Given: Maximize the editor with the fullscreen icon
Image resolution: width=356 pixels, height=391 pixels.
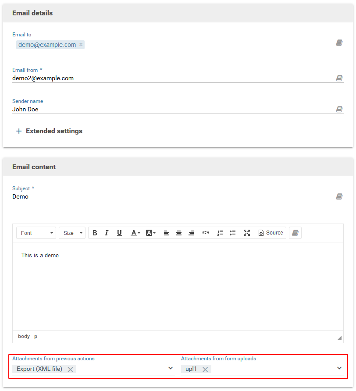Looking at the screenshot, I should point(247,233).
